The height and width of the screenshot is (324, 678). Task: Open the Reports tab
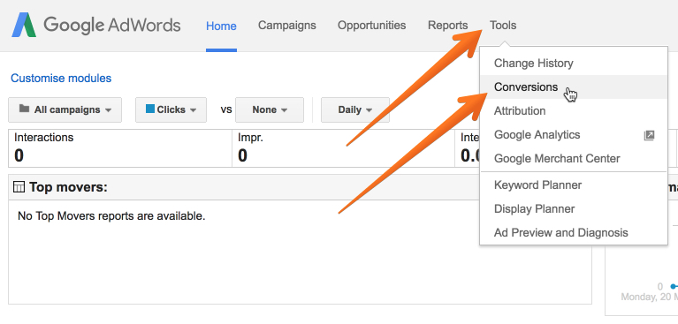coord(447,26)
